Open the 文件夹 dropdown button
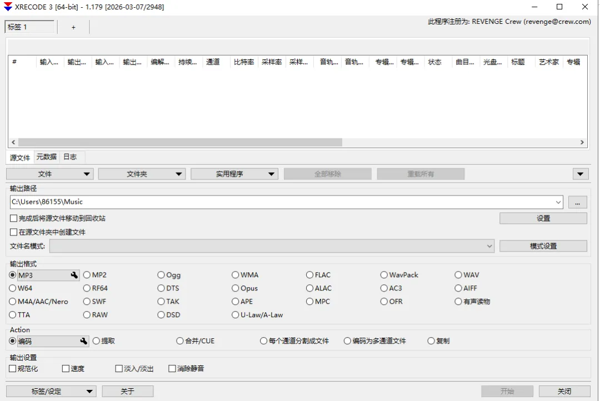Viewport: 600px width, 401px height. [x=142, y=174]
